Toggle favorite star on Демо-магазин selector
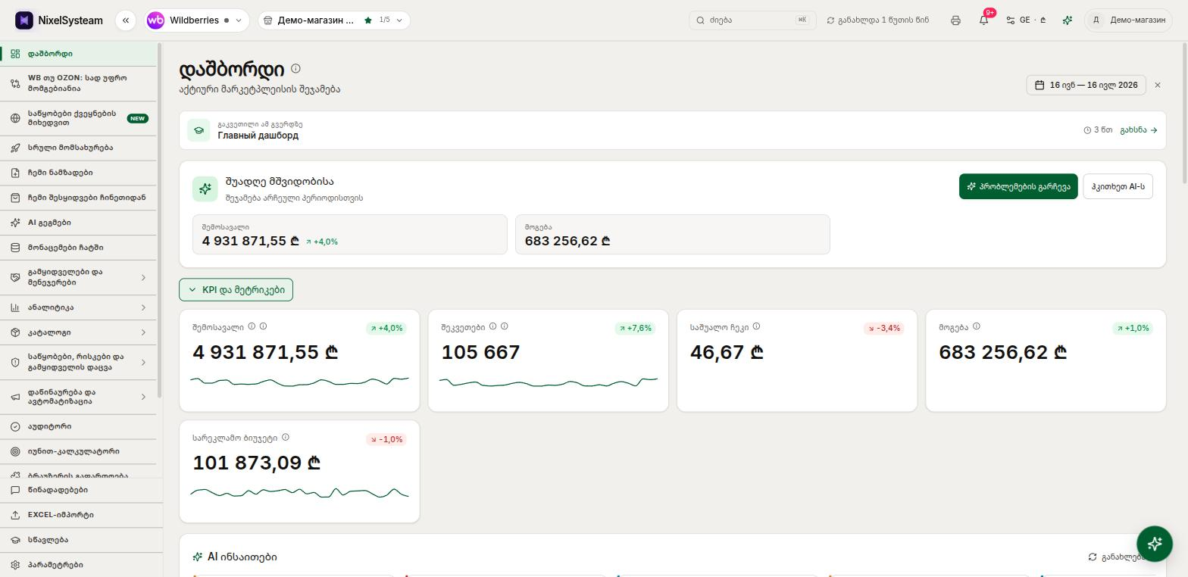 (x=368, y=20)
